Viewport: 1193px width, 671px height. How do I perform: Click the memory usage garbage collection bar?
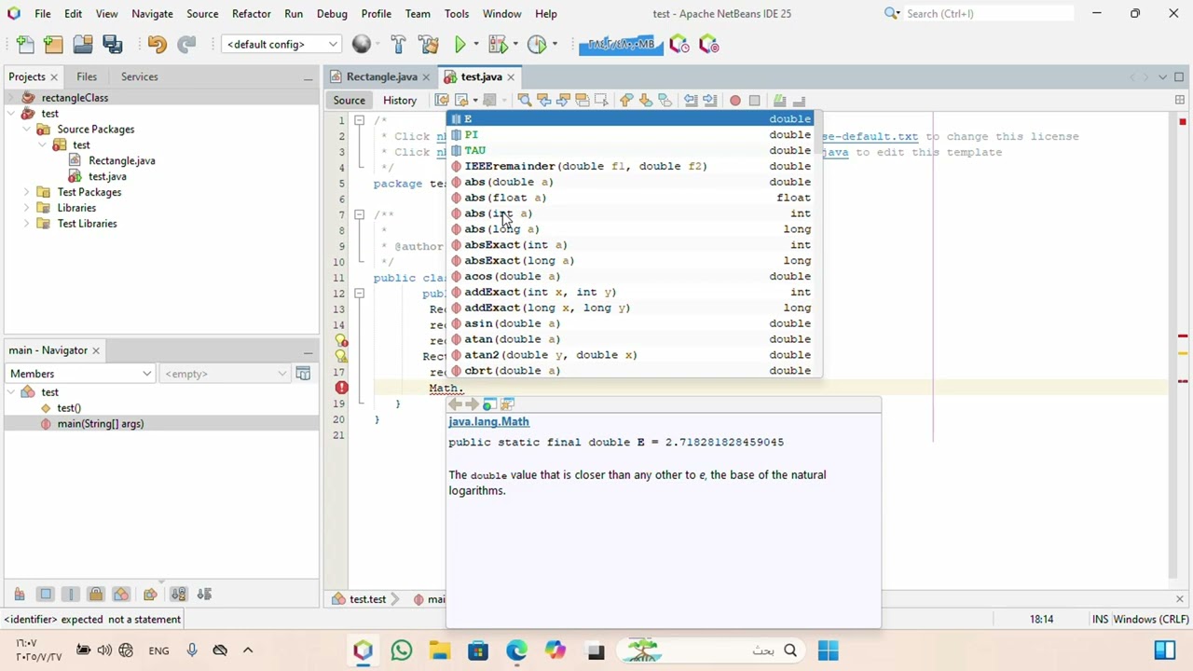pos(622,45)
